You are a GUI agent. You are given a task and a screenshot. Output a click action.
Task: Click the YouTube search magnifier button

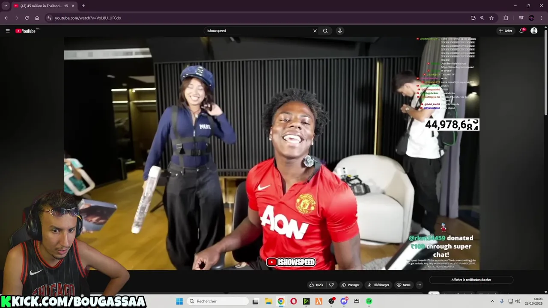(325, 31)
